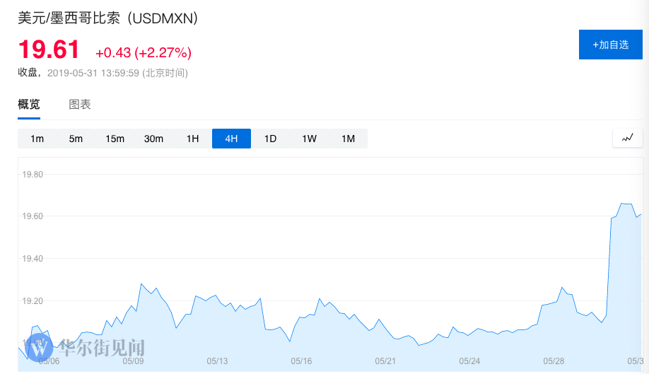The width and height of the screenshot is (649, 374).
Task: Select the 1m timeframe
Action: (37, 139)
